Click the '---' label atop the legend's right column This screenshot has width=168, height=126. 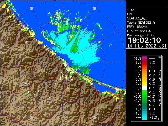[x=152, y=59]
